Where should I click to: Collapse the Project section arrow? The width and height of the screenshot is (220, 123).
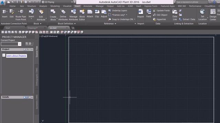click(32, 49)
